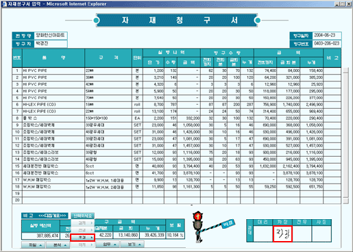Click budget total 387,885,474
This screenshot has height=252, width=353.
coord(40,236)
